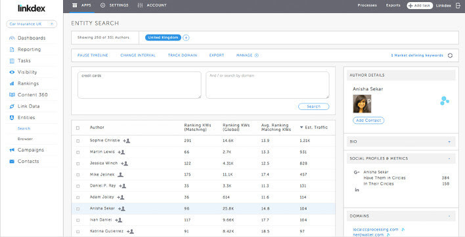Click the Add task button
Image resolution: width=465 pixels, height=237 pixels.
coord(420,6)
